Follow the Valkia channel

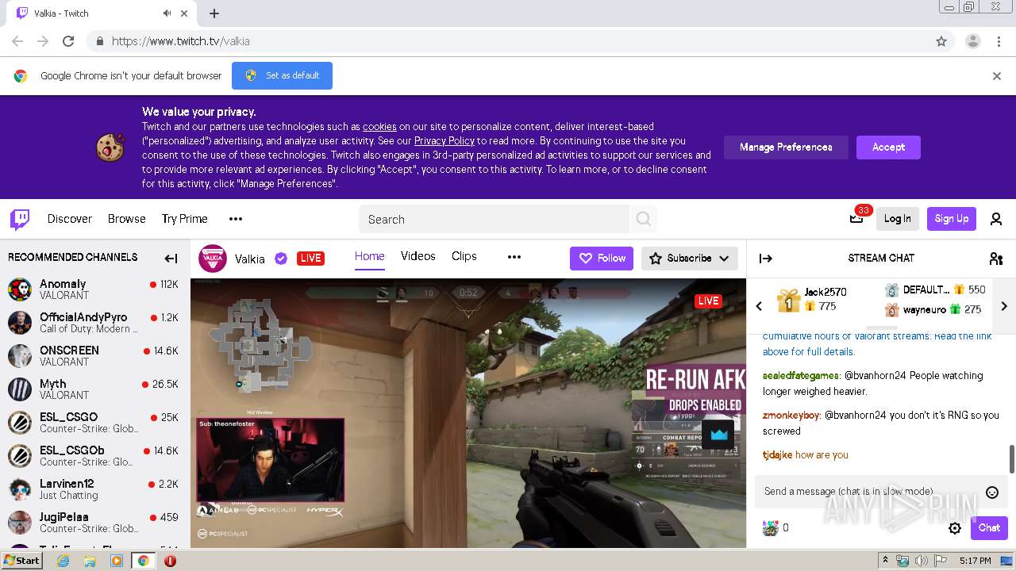click(x=602, y=259)
